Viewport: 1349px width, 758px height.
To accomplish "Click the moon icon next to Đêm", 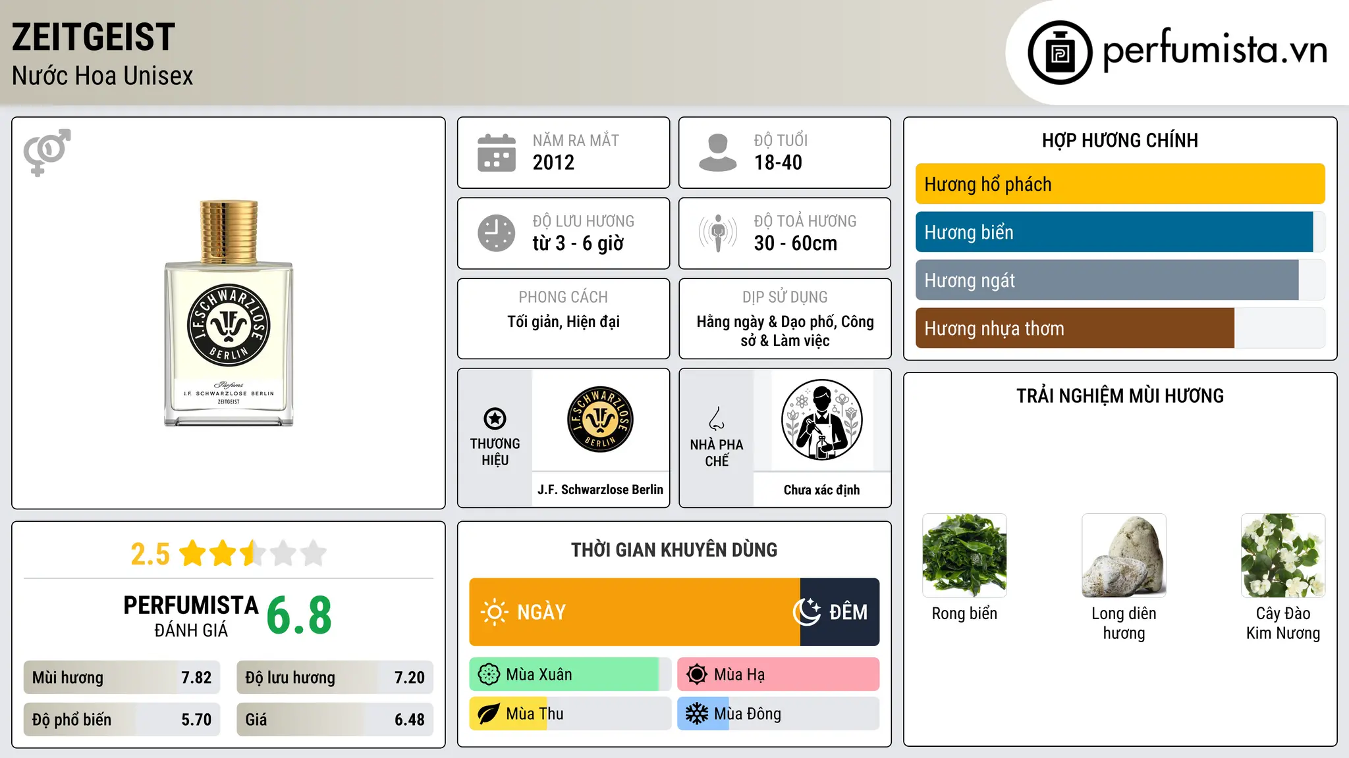I will (807, 612).
